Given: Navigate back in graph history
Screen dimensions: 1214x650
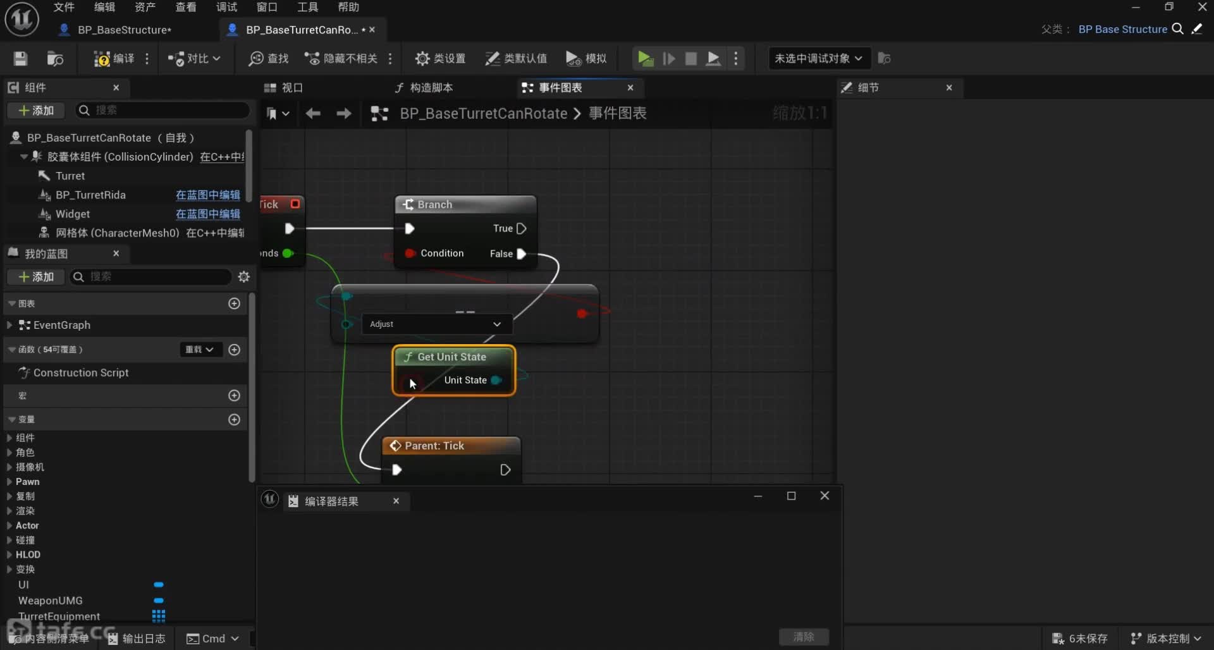Looking at the screenshot, I should 313,114.
